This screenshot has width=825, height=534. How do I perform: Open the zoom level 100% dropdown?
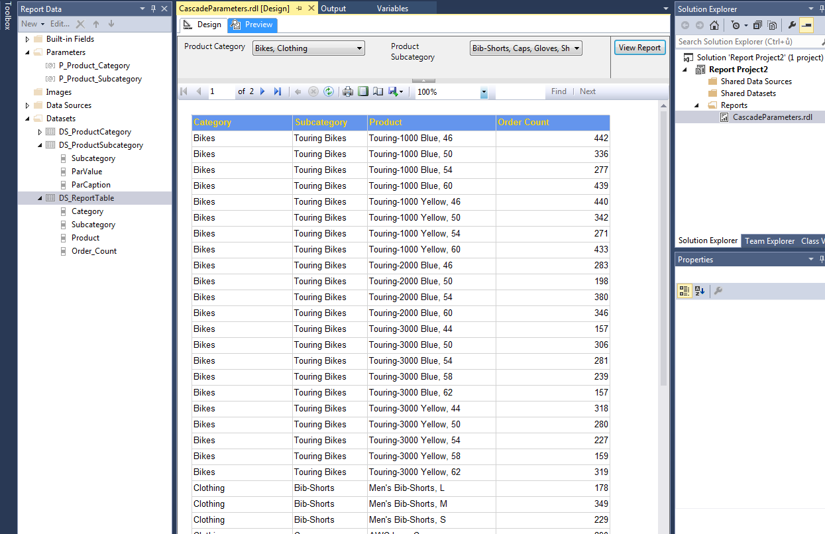point(484,92)
